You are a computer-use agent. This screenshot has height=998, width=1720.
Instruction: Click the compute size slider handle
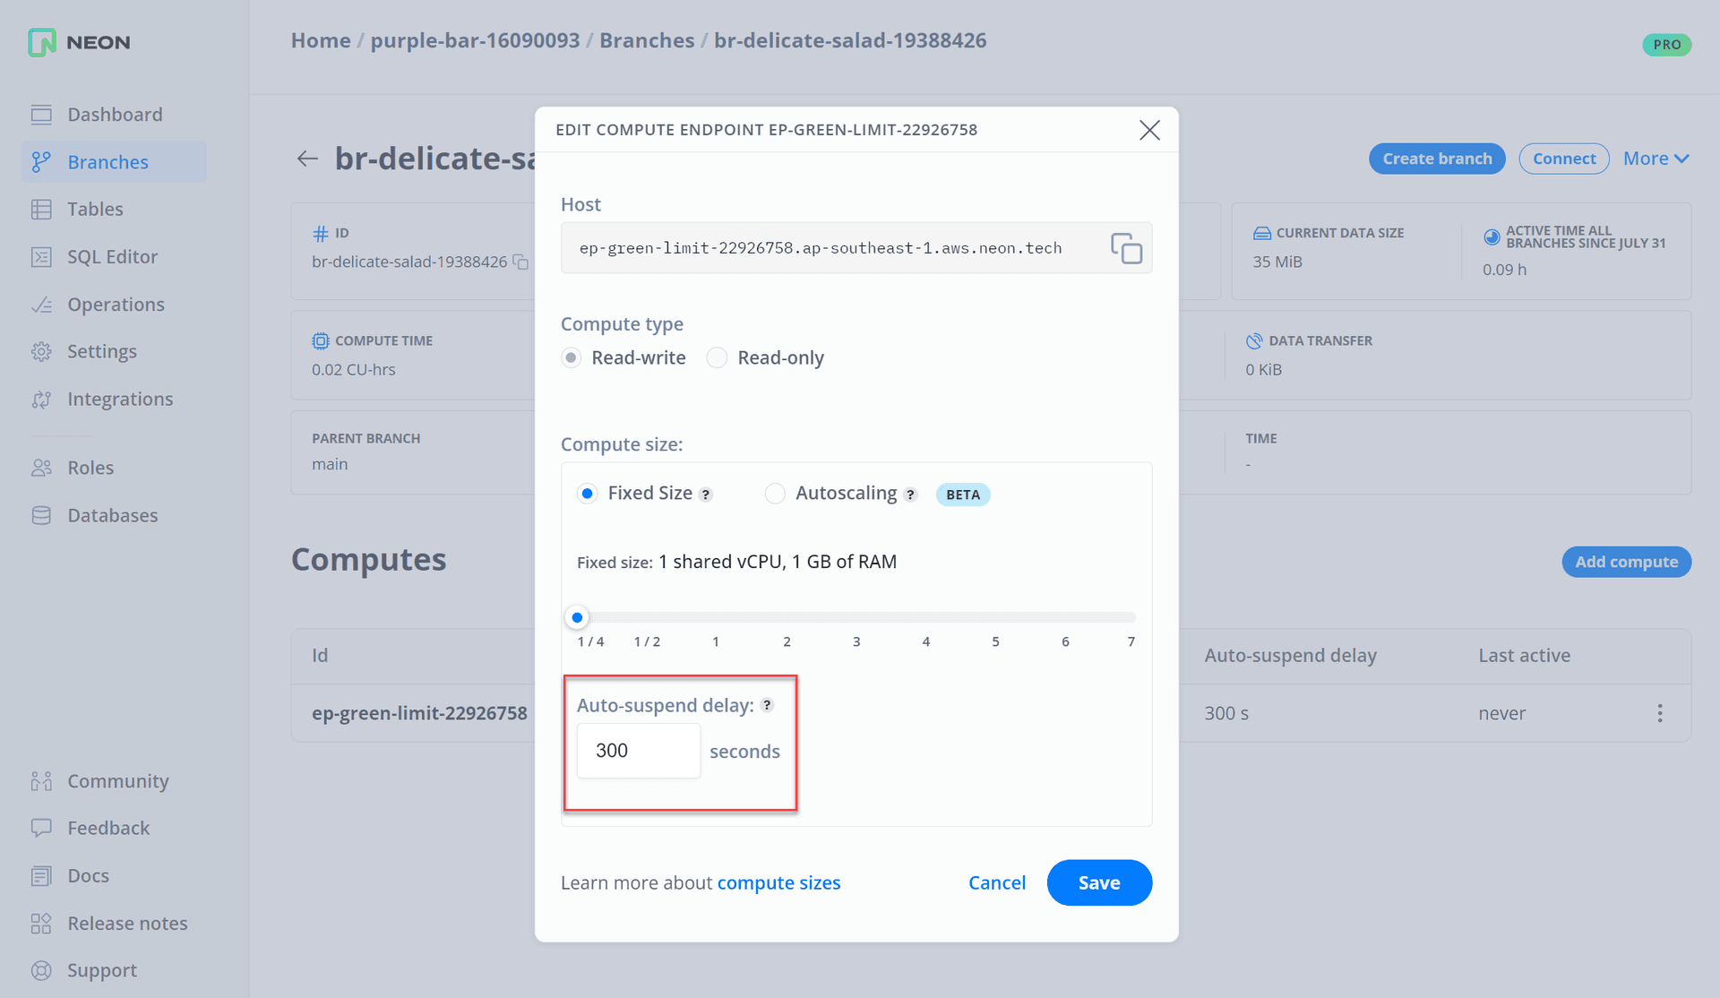(x=577, y=617)
